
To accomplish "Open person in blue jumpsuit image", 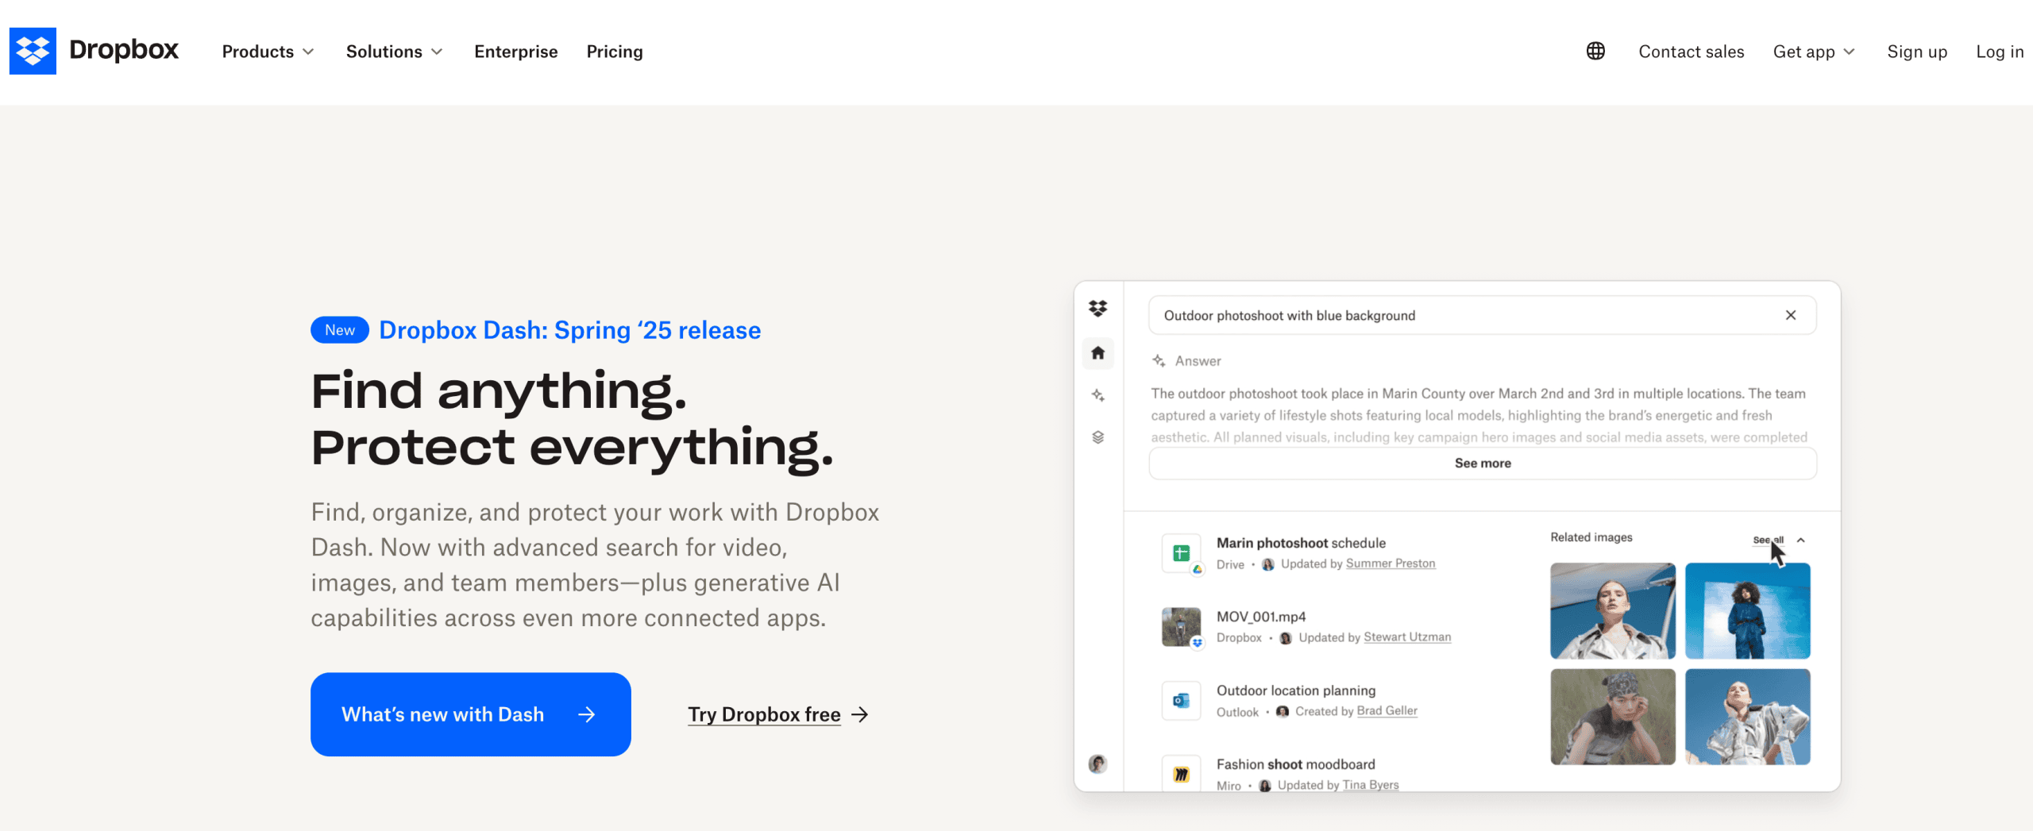I will [1747, 610].
